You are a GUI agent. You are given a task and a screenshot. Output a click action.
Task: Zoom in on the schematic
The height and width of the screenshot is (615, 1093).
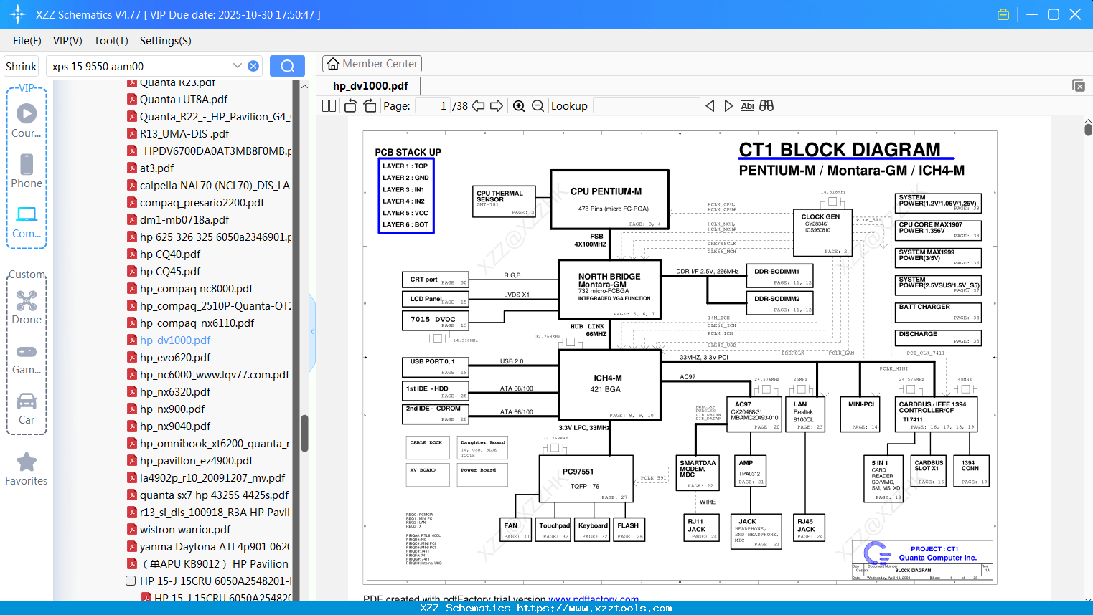tap(519, 105)
